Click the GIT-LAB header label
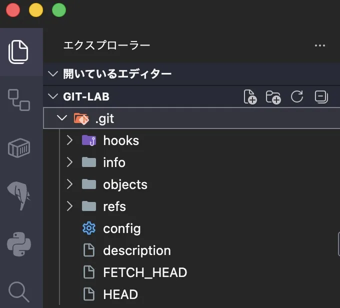The height and width of the screenshot is (308, 340). point(86,96)
